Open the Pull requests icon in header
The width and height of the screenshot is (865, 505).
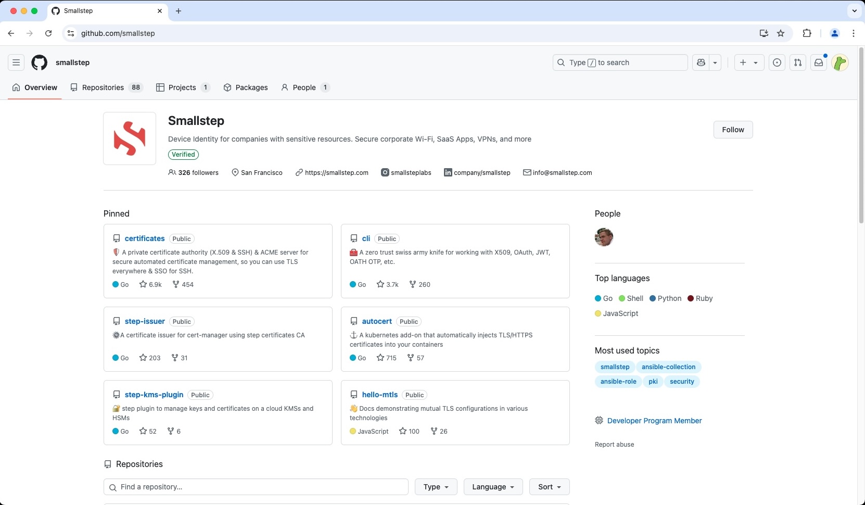click(x=798, y=62)
